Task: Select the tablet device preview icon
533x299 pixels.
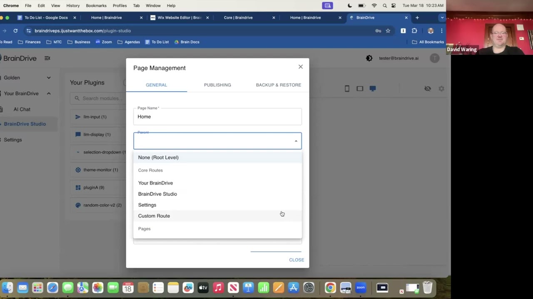Action: tap(360, 88)
